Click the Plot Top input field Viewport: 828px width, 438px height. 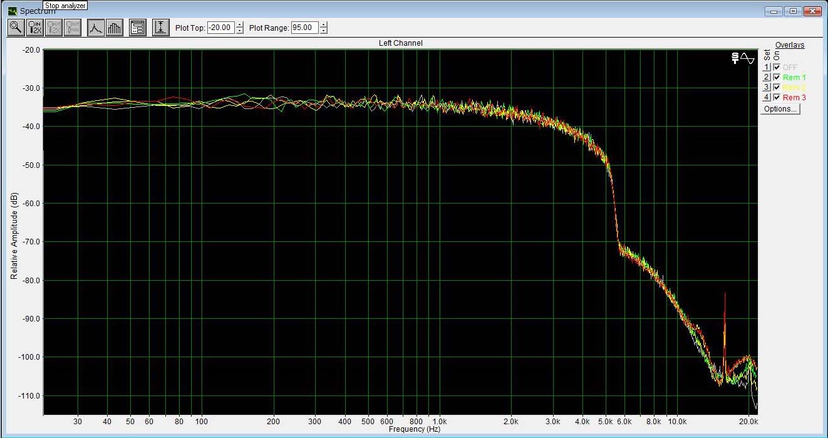point(221,28)
